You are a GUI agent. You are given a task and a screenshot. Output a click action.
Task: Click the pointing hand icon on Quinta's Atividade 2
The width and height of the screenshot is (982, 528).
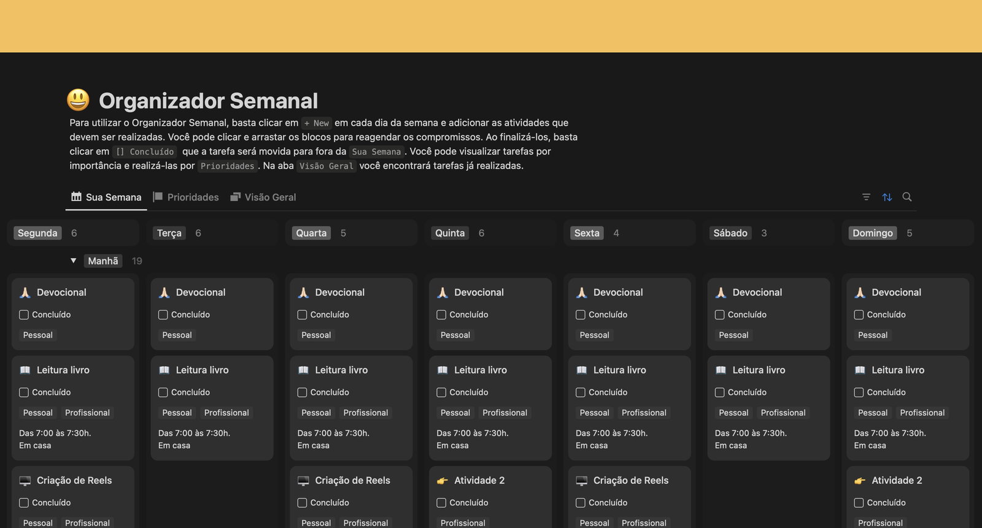(x=442, y=481)
